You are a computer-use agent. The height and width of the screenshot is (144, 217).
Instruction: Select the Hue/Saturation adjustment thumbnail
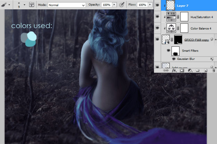pyautogui.click(x=171, y=17)
